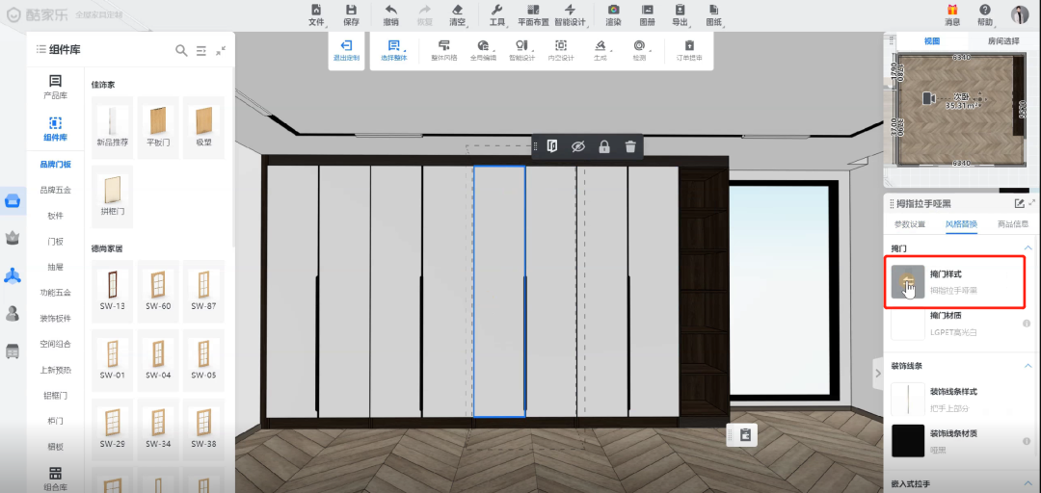Image resolution: width=1041 pixels, height=493 pixels.
Task: Select 铝框门 category
Action: pos(55,396)
